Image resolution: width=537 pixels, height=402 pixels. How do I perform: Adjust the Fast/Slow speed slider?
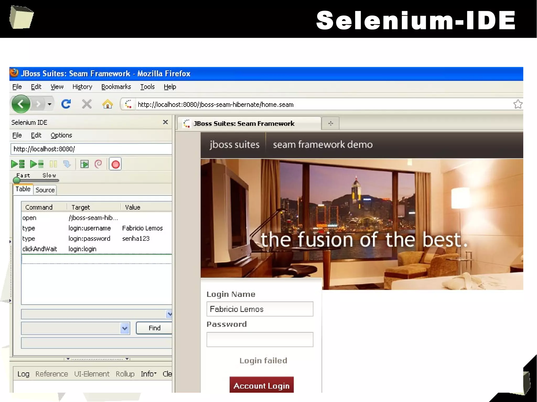pos(36,180)
